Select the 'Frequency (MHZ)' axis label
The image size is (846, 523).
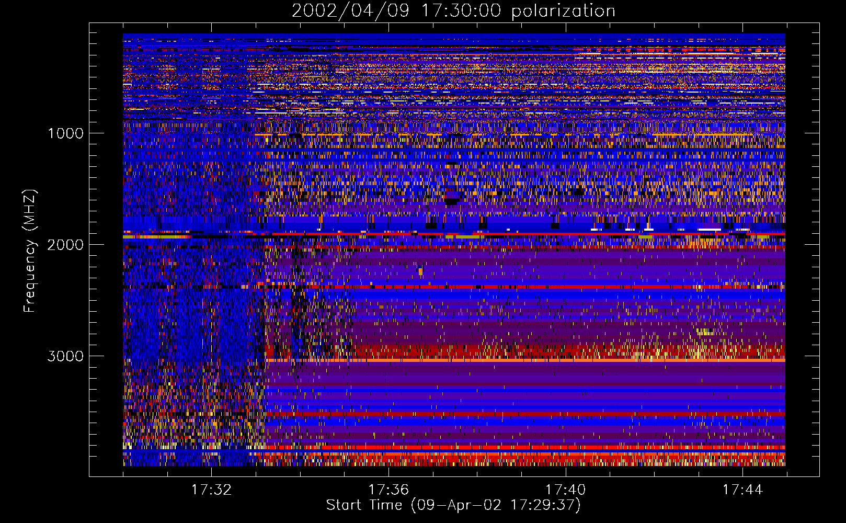[30, 251]
